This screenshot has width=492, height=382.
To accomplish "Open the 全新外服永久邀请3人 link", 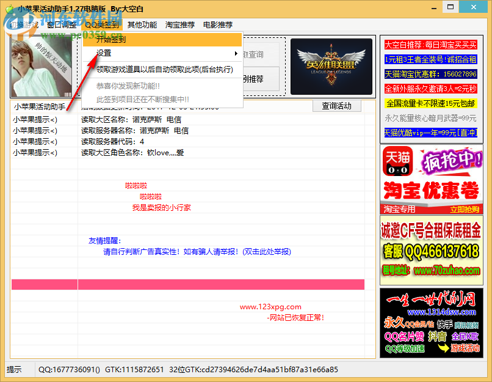I will [430, 89].
